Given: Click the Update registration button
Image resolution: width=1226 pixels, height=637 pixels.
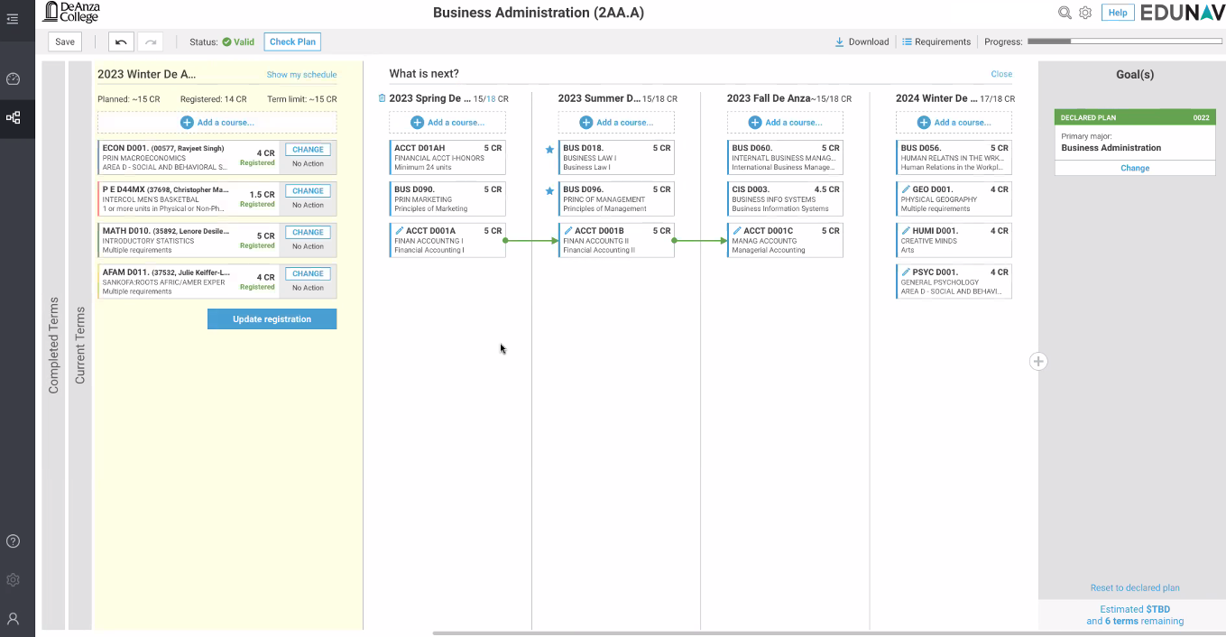Looking at the screenshot, I should 272,318.
